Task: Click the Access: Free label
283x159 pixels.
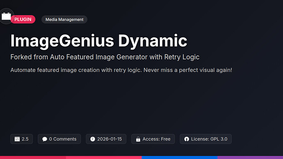Action: (157, 139)
